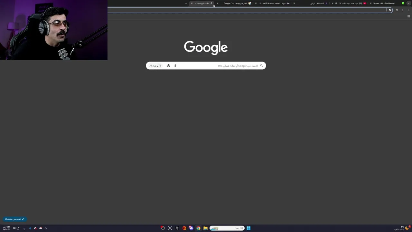The width and height of the screenshot is (412, 232).
Task: Go forward using the browser forward arrow
Action: coord(402,10)
